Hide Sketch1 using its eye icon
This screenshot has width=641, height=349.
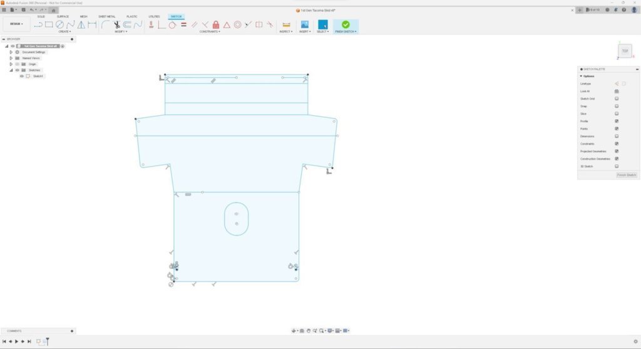22,76
